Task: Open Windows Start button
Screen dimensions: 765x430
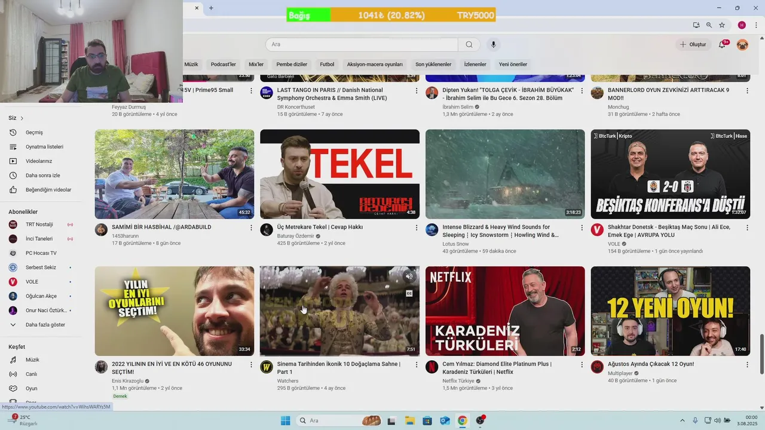Action: (285, 420)
